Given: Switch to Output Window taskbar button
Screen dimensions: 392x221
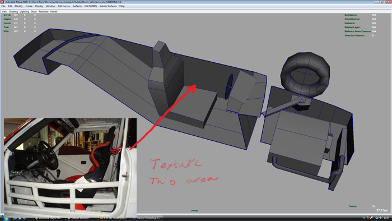Looking at the screenshot, I should pos(81,218).
